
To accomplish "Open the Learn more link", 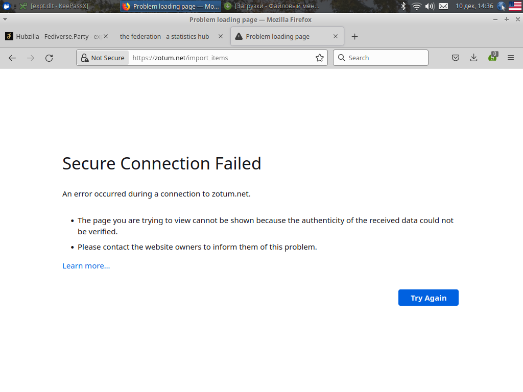I will click(x=86, y=266).
